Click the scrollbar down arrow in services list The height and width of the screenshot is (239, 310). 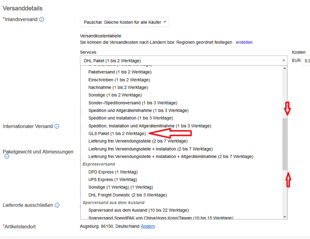285,217
